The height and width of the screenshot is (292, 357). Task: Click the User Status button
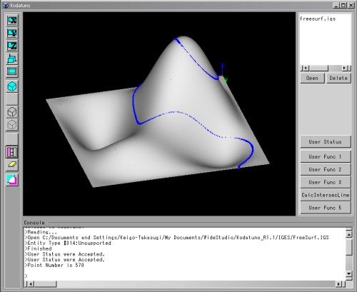[x=326, y=142]
